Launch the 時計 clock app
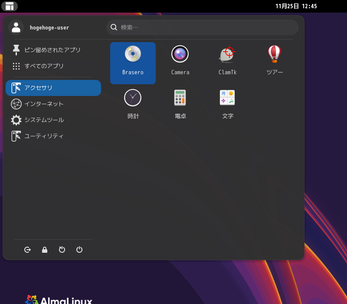This screenshot has height=304, width=347. [x=133, y=106]
